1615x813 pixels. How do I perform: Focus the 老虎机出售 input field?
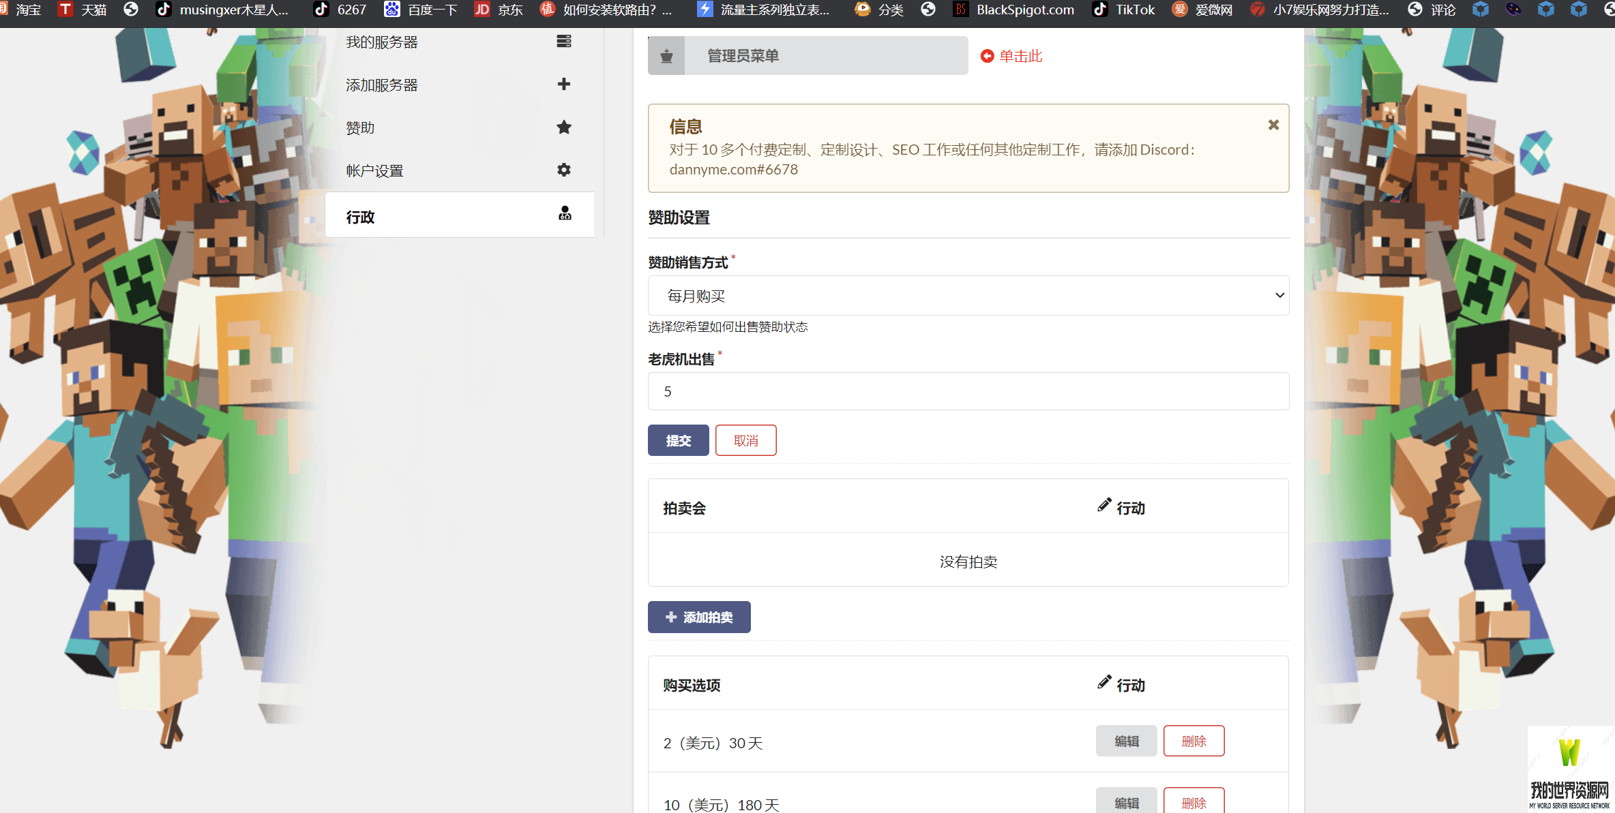coord(968,391)
